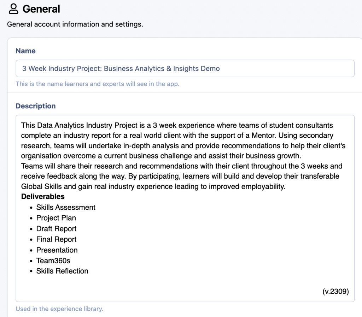Place cursor in 'Presentation' bullet
The image size is (362, 317).
pyautogui.click(x=57, y=250)
